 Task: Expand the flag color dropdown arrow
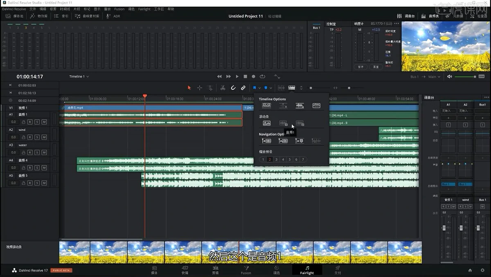coord(259,88)
